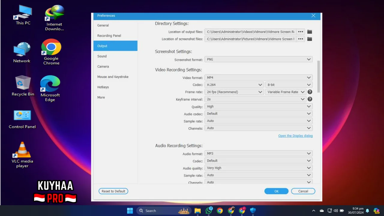Switch to General preferences tab
Image resolution: width=384 pixels, height=216 pixels.
coord(115,25)
